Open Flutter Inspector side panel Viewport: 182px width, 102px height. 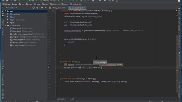point(179,25)
